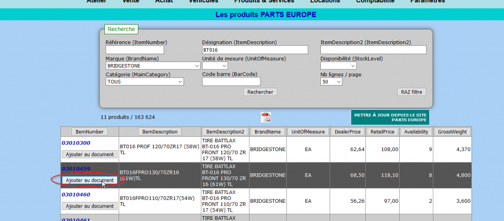
Task: Open the Marque BRIDGESTONE dropdown
Action: [153, 66]
